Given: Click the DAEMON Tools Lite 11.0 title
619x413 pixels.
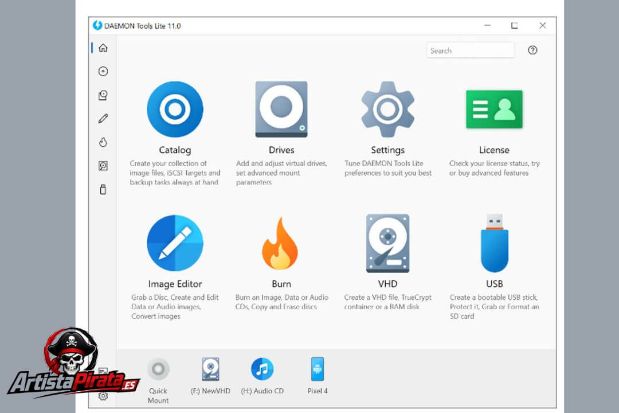Looking at the screenshot, I should click(x=143, y=26).
